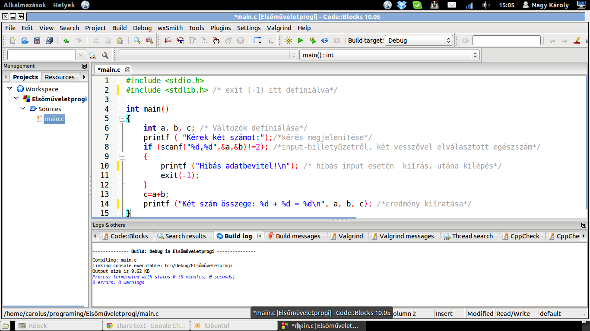Build and run with the gear-play icon

tap(313, 41)
